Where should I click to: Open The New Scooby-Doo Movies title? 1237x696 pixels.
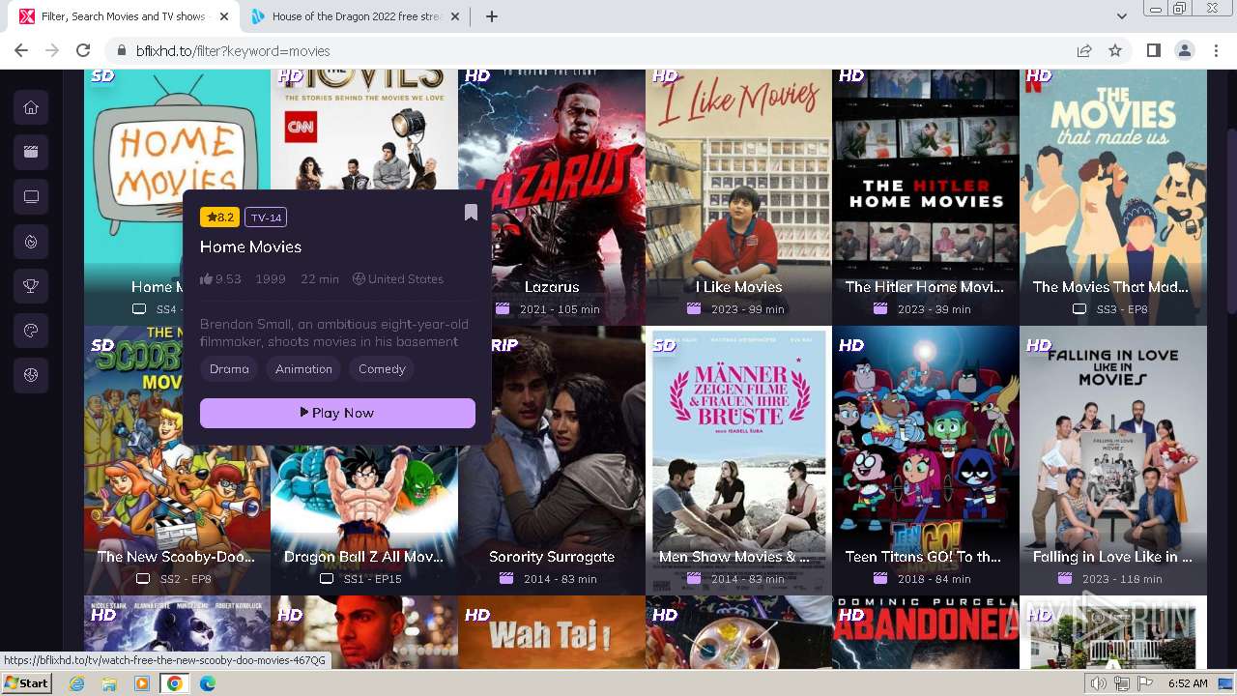click(176, 557)
